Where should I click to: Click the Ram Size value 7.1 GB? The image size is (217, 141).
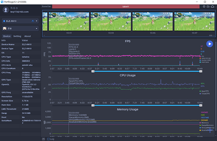coord(25,105)
